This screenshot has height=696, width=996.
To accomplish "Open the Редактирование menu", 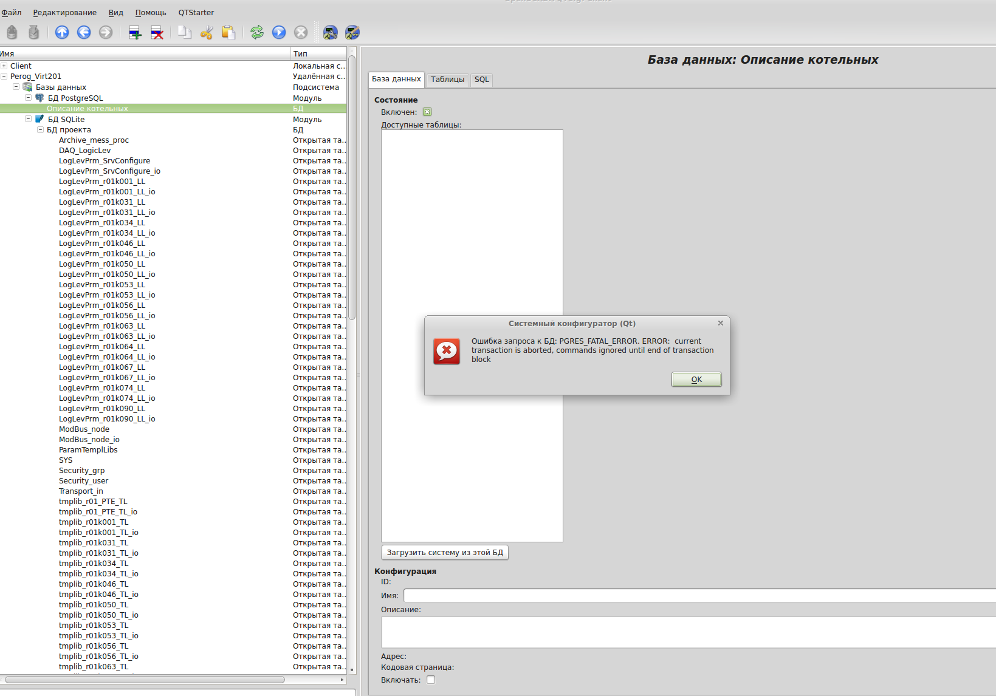I will click(x=64, y=12).
